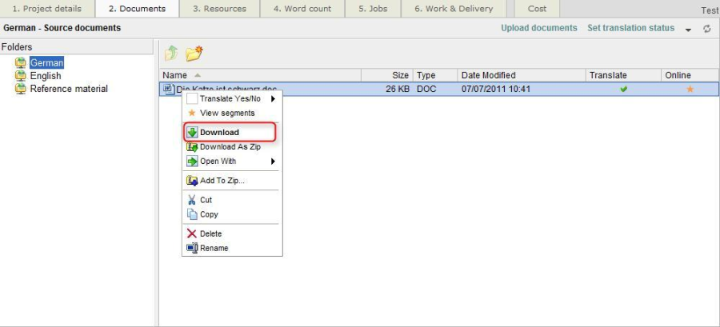Tick the Translate Yes/No checkbox in menu
Viewport: 720px width, 327px height.
(192, 98)
